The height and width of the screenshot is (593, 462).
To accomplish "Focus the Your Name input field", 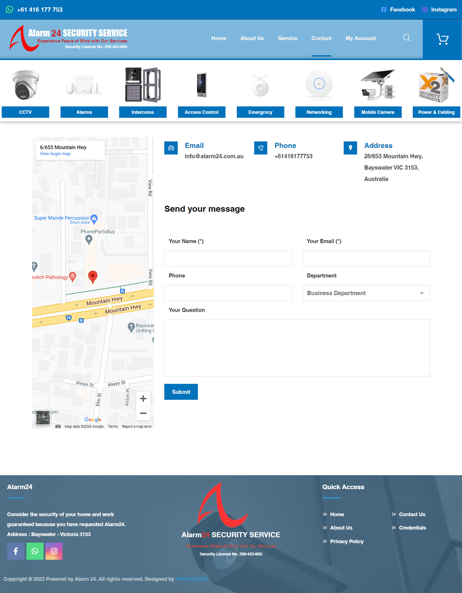I will (x=228, y=259).
